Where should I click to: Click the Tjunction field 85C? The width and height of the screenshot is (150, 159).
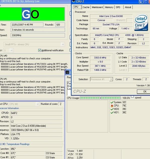[x=36, y=149]
